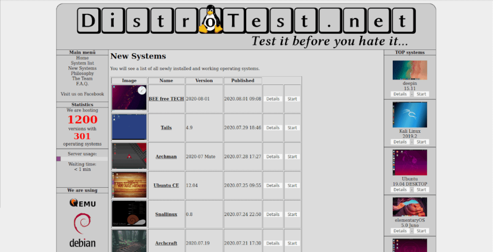Click the Version column header
This screenshot has height=252, width=493.
[x=204, y=81]
